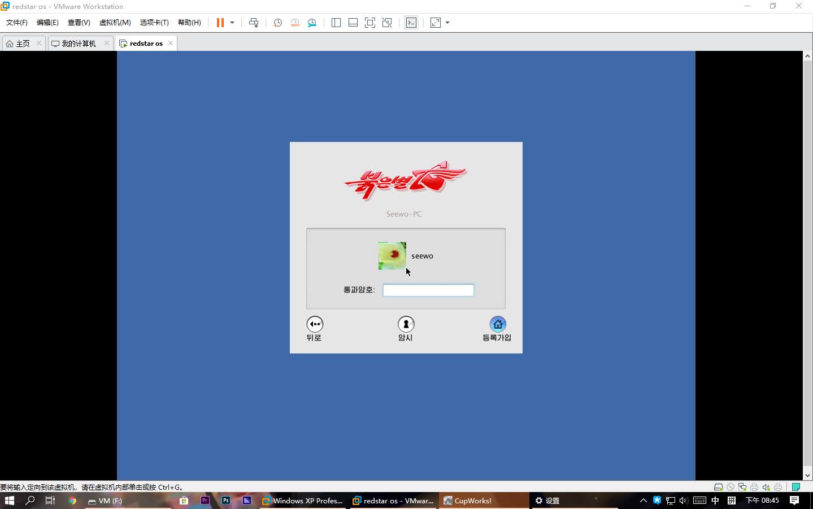Click the seewo user avatar

click(392, 256)
